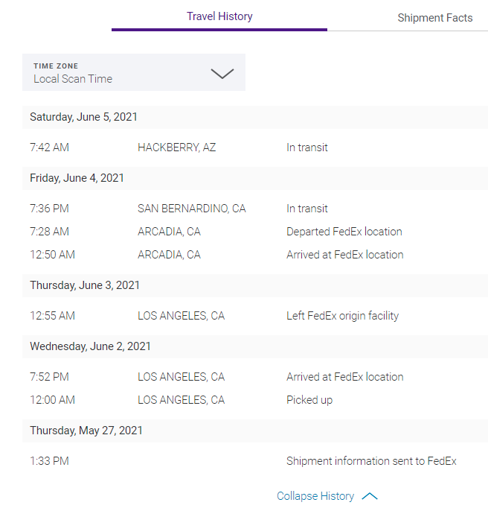The height and width of the screenshot is (511, 488).
Task: Click the Collapse History link
Action: coord(315,496)
